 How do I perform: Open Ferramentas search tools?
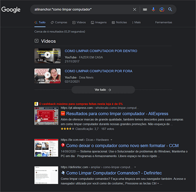click(x=164, y=22)
